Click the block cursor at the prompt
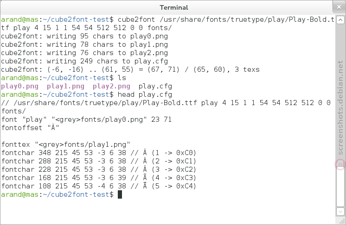 (120, 194)
